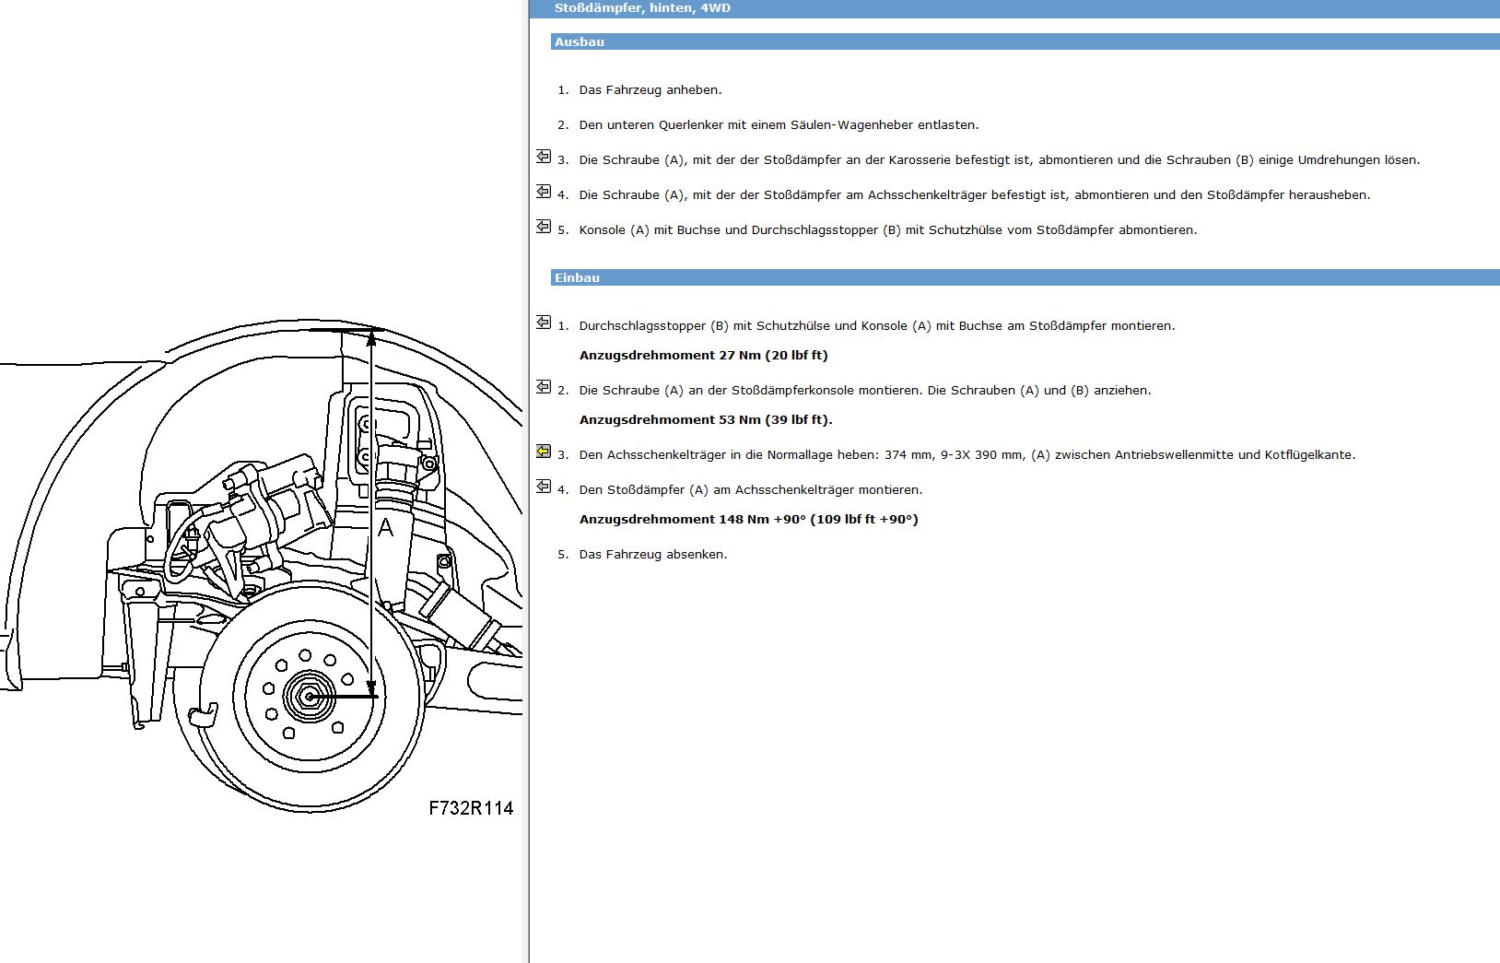
Task: Open image icon for Stoßdämpferkonsole screw step
Action: [544, 387]
